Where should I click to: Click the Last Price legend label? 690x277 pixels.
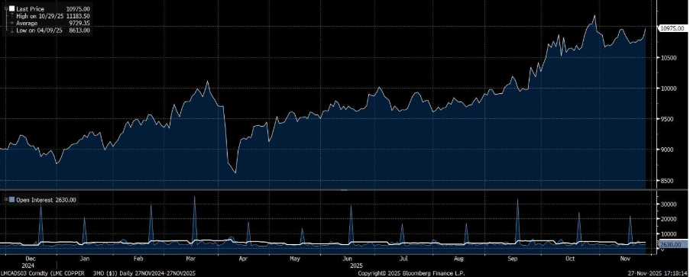tap(31, 9)
